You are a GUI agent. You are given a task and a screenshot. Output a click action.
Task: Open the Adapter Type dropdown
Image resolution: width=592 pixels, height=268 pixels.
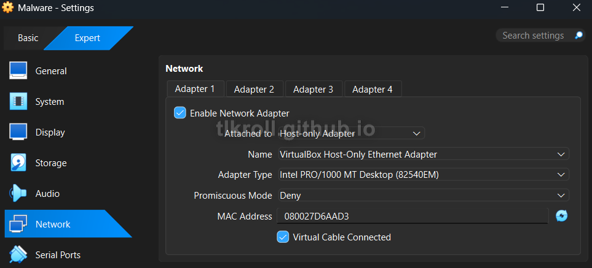[423, 175]
